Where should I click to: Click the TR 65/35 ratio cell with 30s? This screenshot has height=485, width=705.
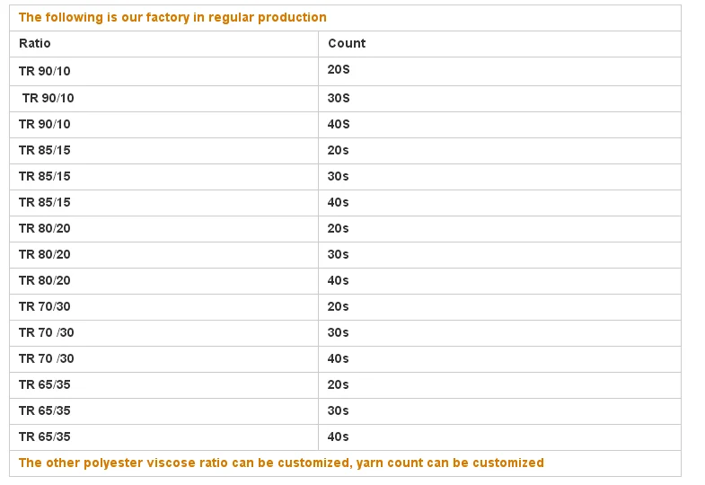pos(44,410)
